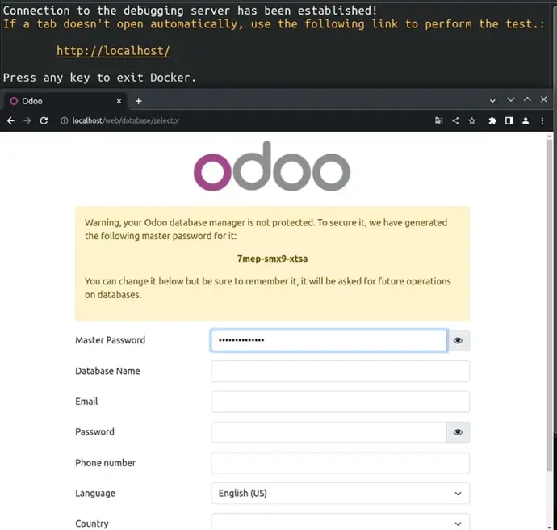The height and width of the screenshot is (530, 557).
Task: Show the Master Password with eye icon
Action: coord(458,341)
